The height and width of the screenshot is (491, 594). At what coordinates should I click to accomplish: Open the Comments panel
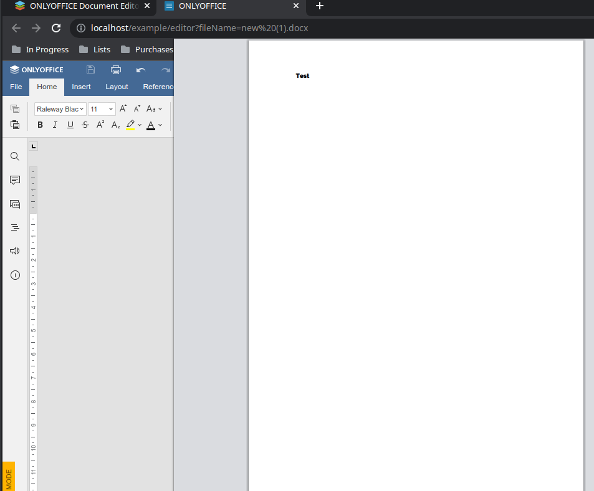(14, 179)
